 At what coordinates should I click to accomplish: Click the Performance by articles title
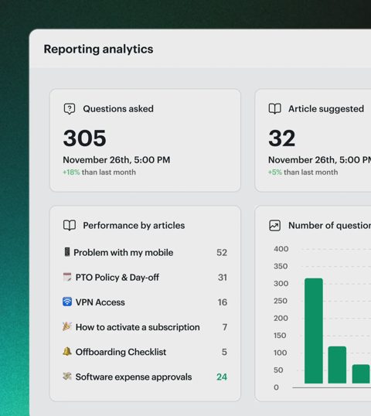[134, 226]
